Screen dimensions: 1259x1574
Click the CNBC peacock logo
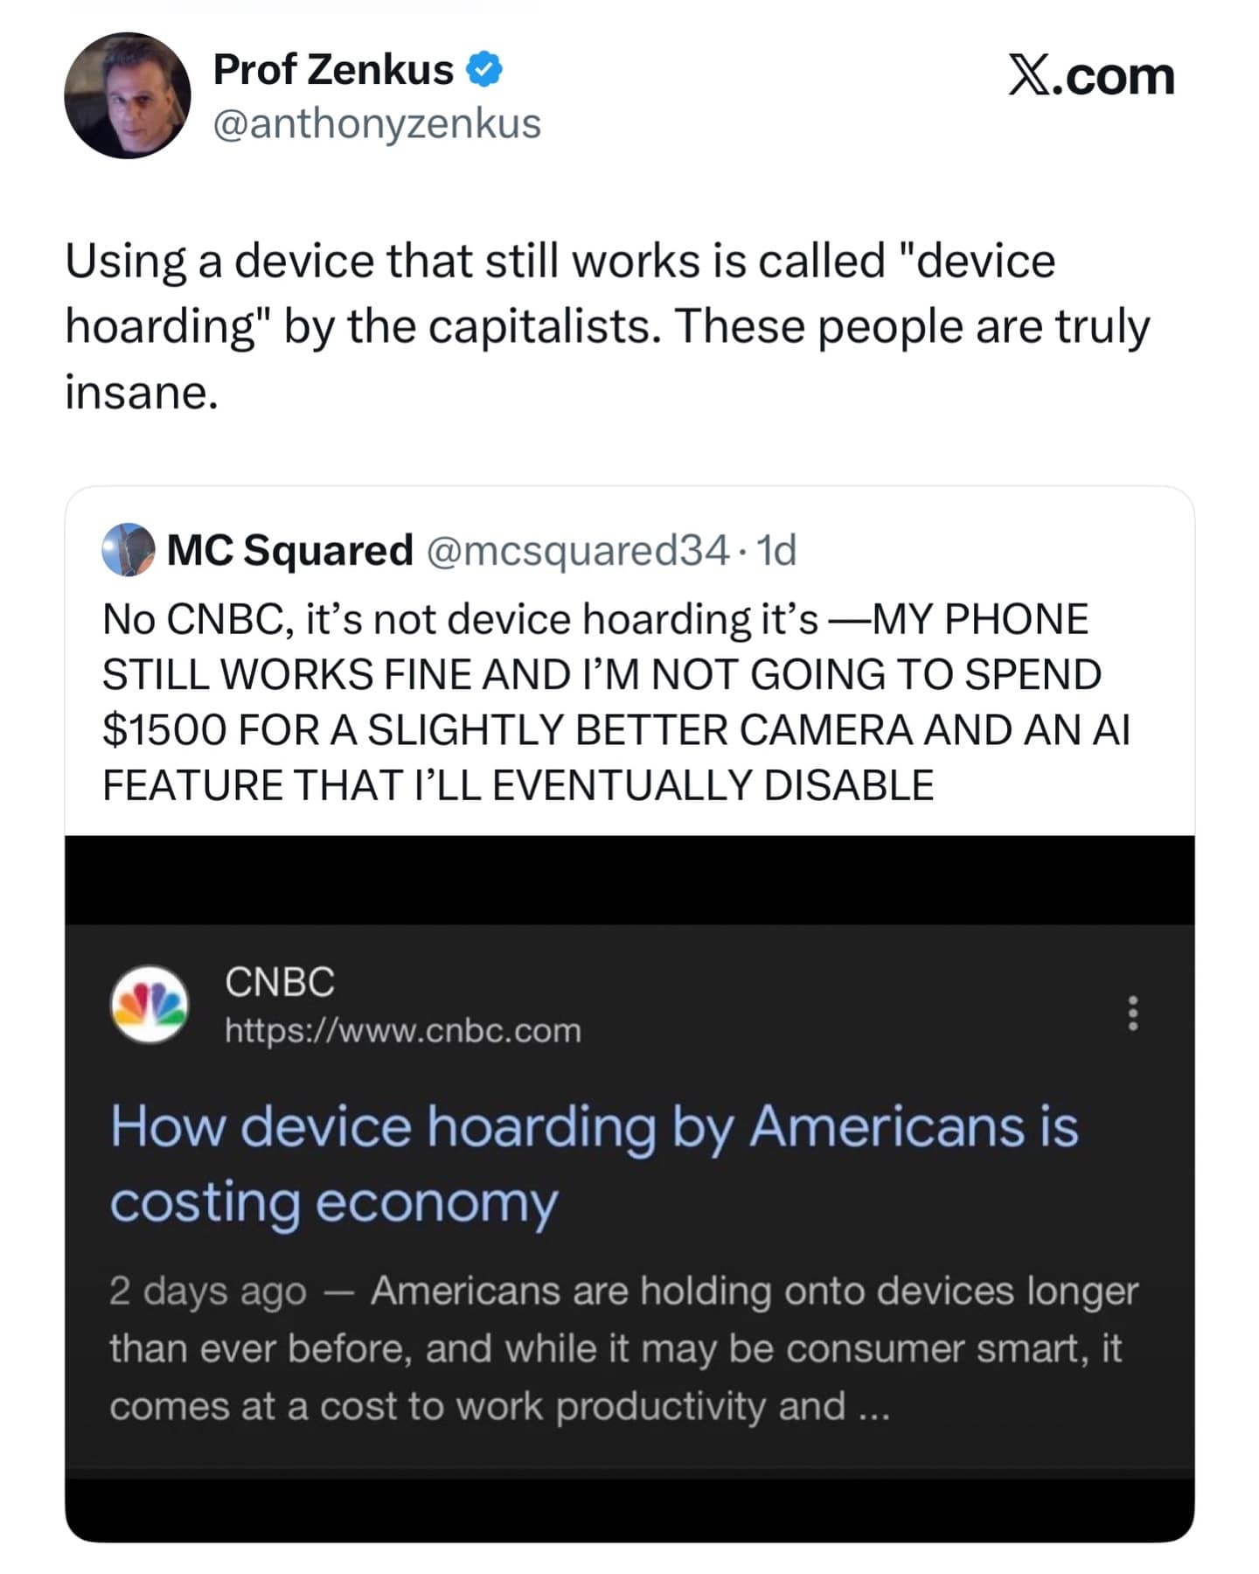tap(150, 1005)
